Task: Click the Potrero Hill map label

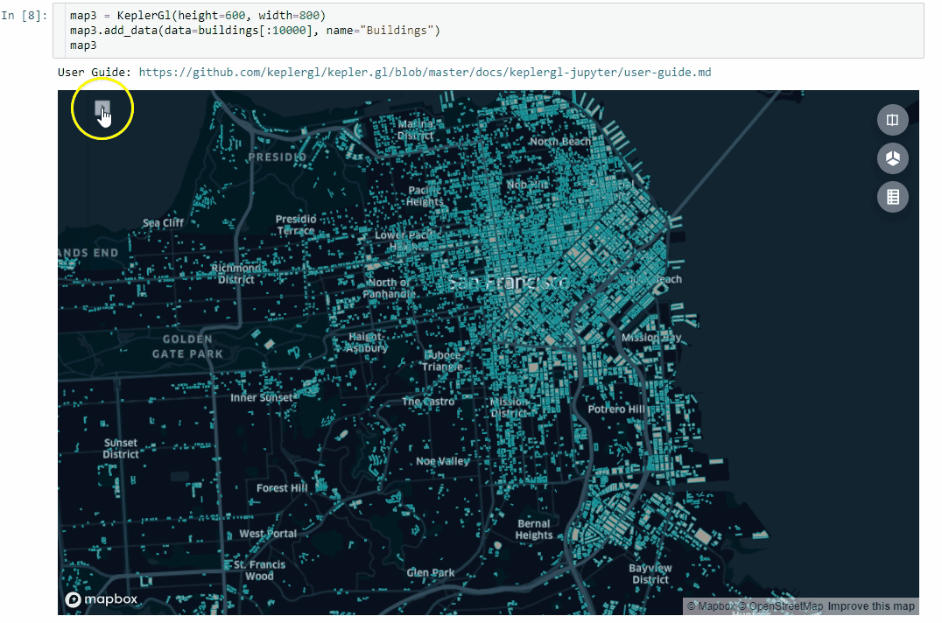Action: pos(615,409)
